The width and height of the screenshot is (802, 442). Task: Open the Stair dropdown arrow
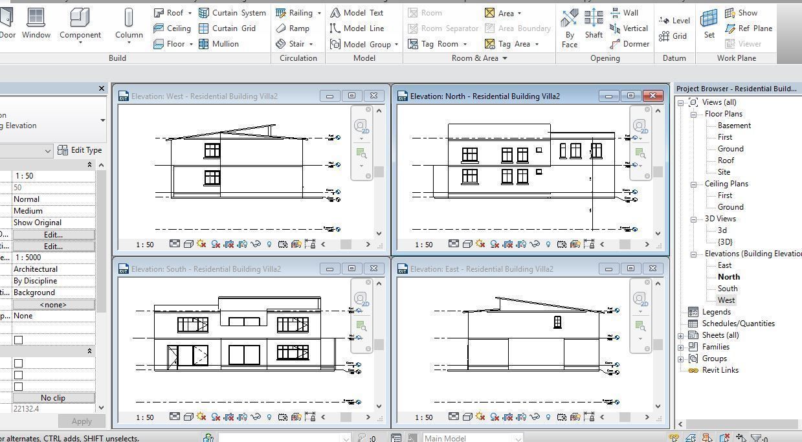(311, 44)
